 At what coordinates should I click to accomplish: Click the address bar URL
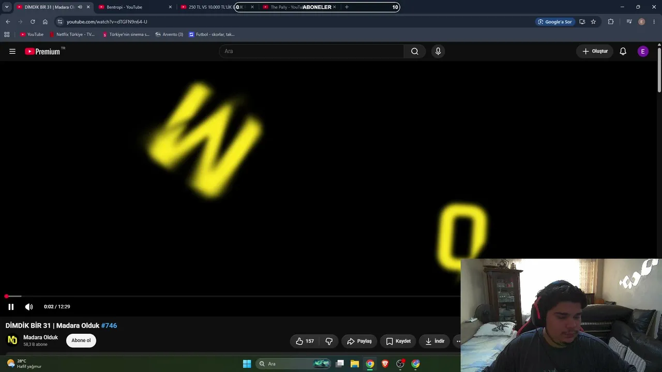(107, 22)
